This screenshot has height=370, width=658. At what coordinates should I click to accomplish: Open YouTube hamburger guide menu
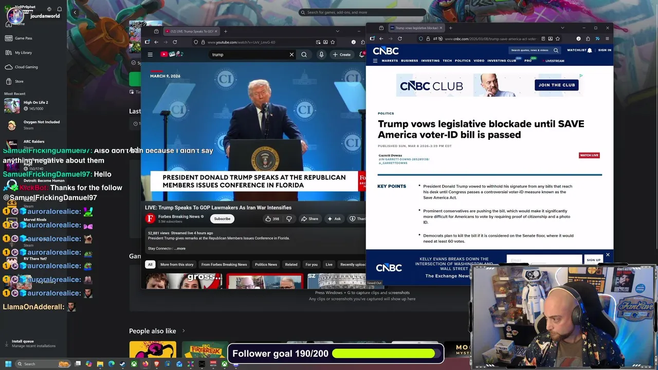pyautogui.click(x=150, y=54)
